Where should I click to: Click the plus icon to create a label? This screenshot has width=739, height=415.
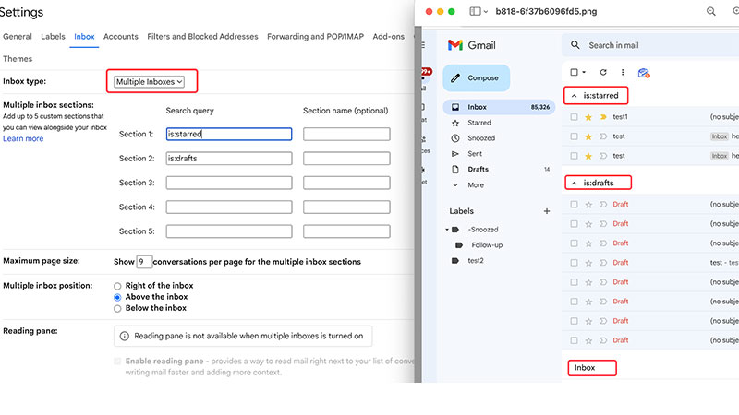[547, 211]
